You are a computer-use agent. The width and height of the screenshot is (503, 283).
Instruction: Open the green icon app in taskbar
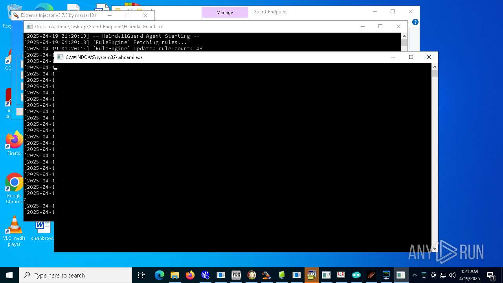tap(282, 275)
